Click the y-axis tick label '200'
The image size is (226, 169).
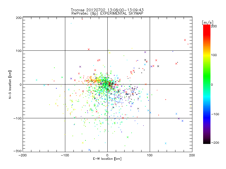tap(19, 18)
